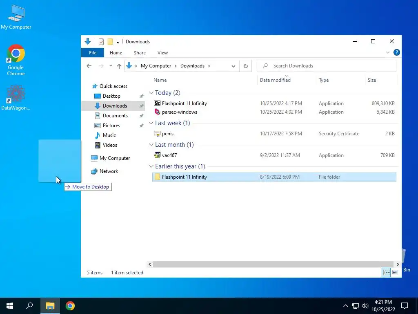This screenshot has width=418, height=314.
Task: Show hidden system tray icons
Action: pyautogui.click(x=345, y=306)
